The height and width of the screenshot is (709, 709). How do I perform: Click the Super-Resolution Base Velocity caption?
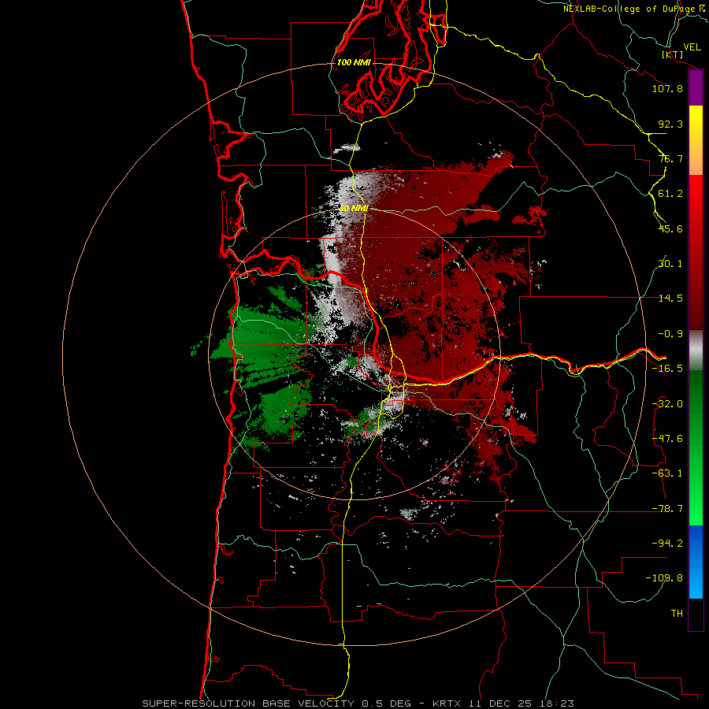coord(358,703)
